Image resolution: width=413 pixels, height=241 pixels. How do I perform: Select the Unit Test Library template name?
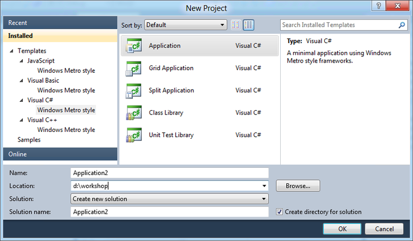point(171,135)
